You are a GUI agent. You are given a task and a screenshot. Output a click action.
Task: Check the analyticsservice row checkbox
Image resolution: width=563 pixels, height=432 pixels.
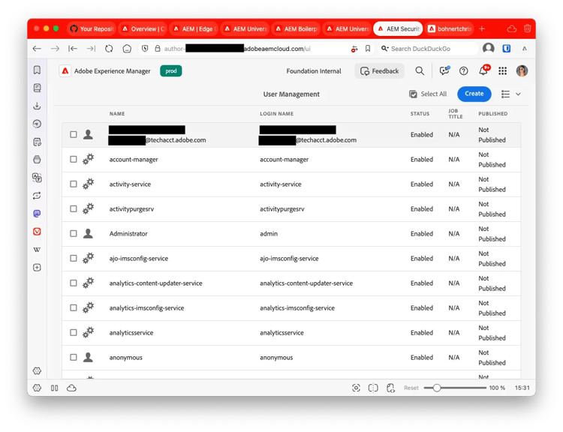coord(74,332)
